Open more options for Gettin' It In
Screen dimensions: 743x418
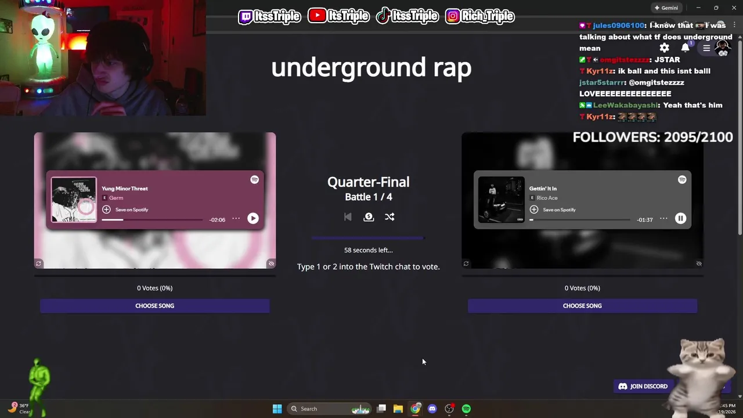663,219
